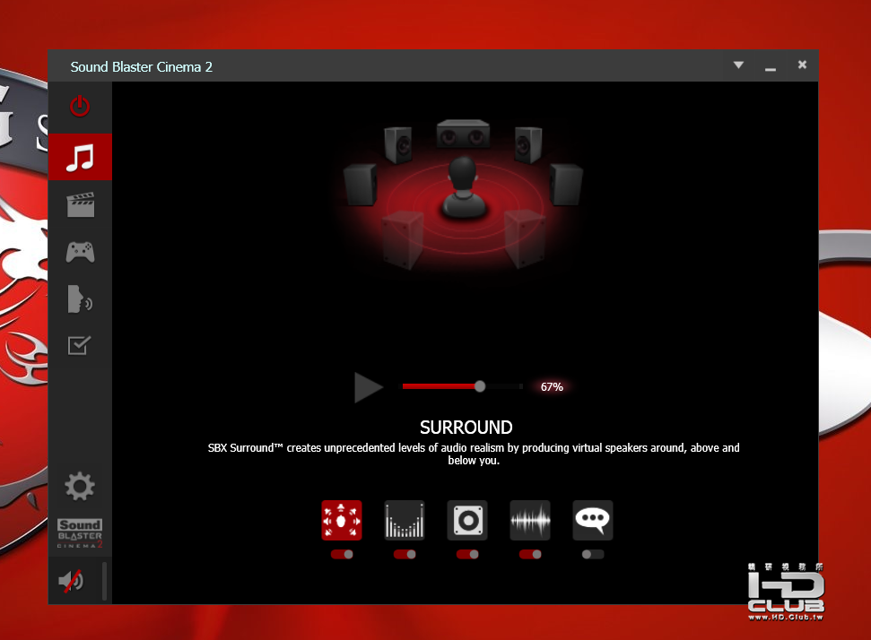Toggle the switch under equalizer bars icon
The height and width of the screenshot is (640, 871).
405,554
